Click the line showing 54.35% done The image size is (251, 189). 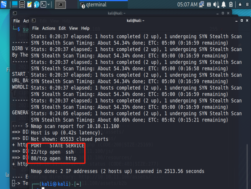click(x=129, y=107)
